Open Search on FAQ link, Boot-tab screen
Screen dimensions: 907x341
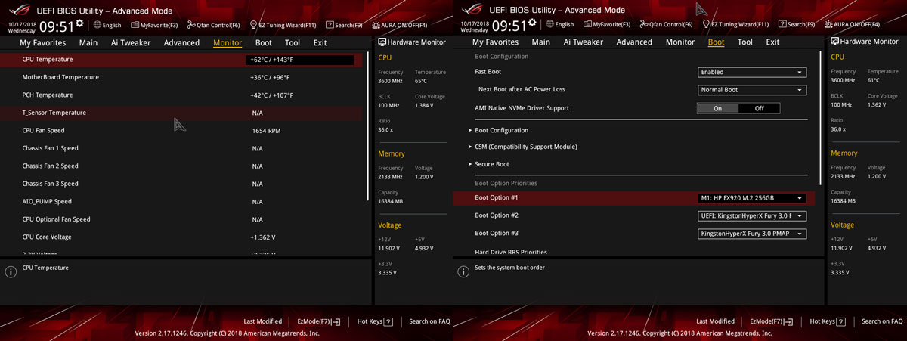882,321
